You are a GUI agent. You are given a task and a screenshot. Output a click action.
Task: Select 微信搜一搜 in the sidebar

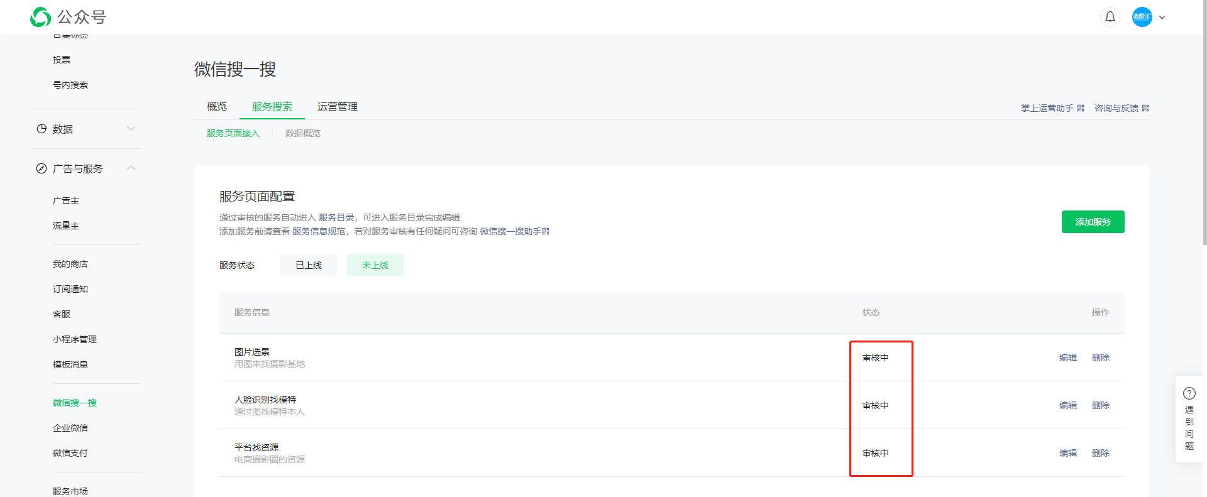[x=75, y=403]
